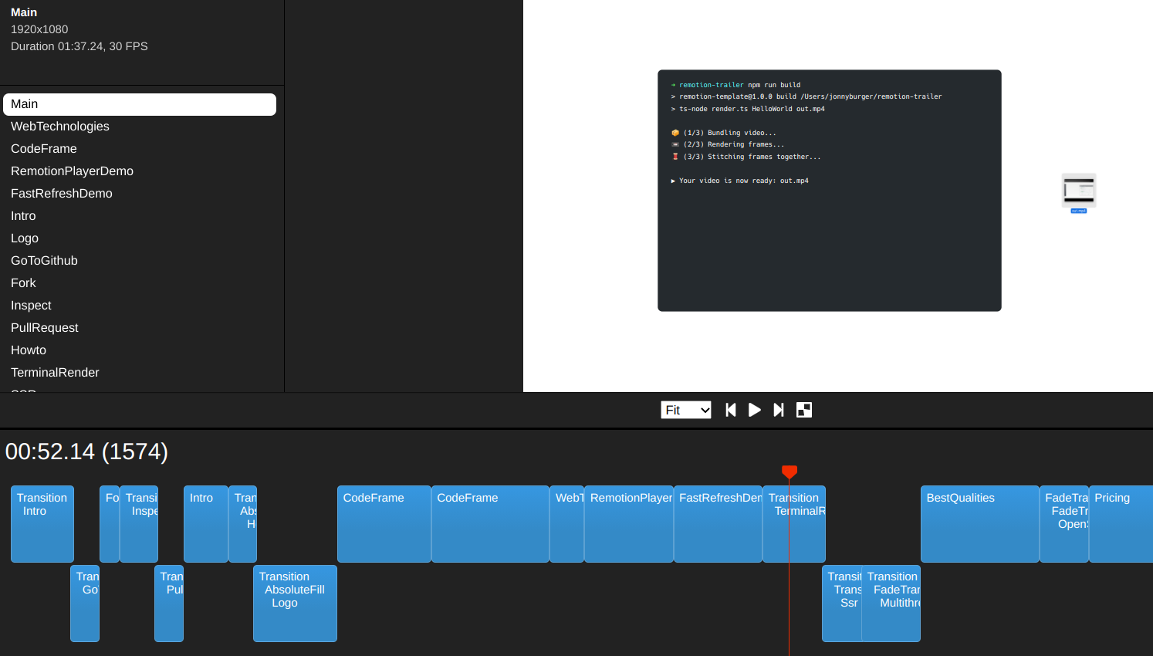Select the PullRequest composition
1153x656 pixels.
click(x=44, y=327)
